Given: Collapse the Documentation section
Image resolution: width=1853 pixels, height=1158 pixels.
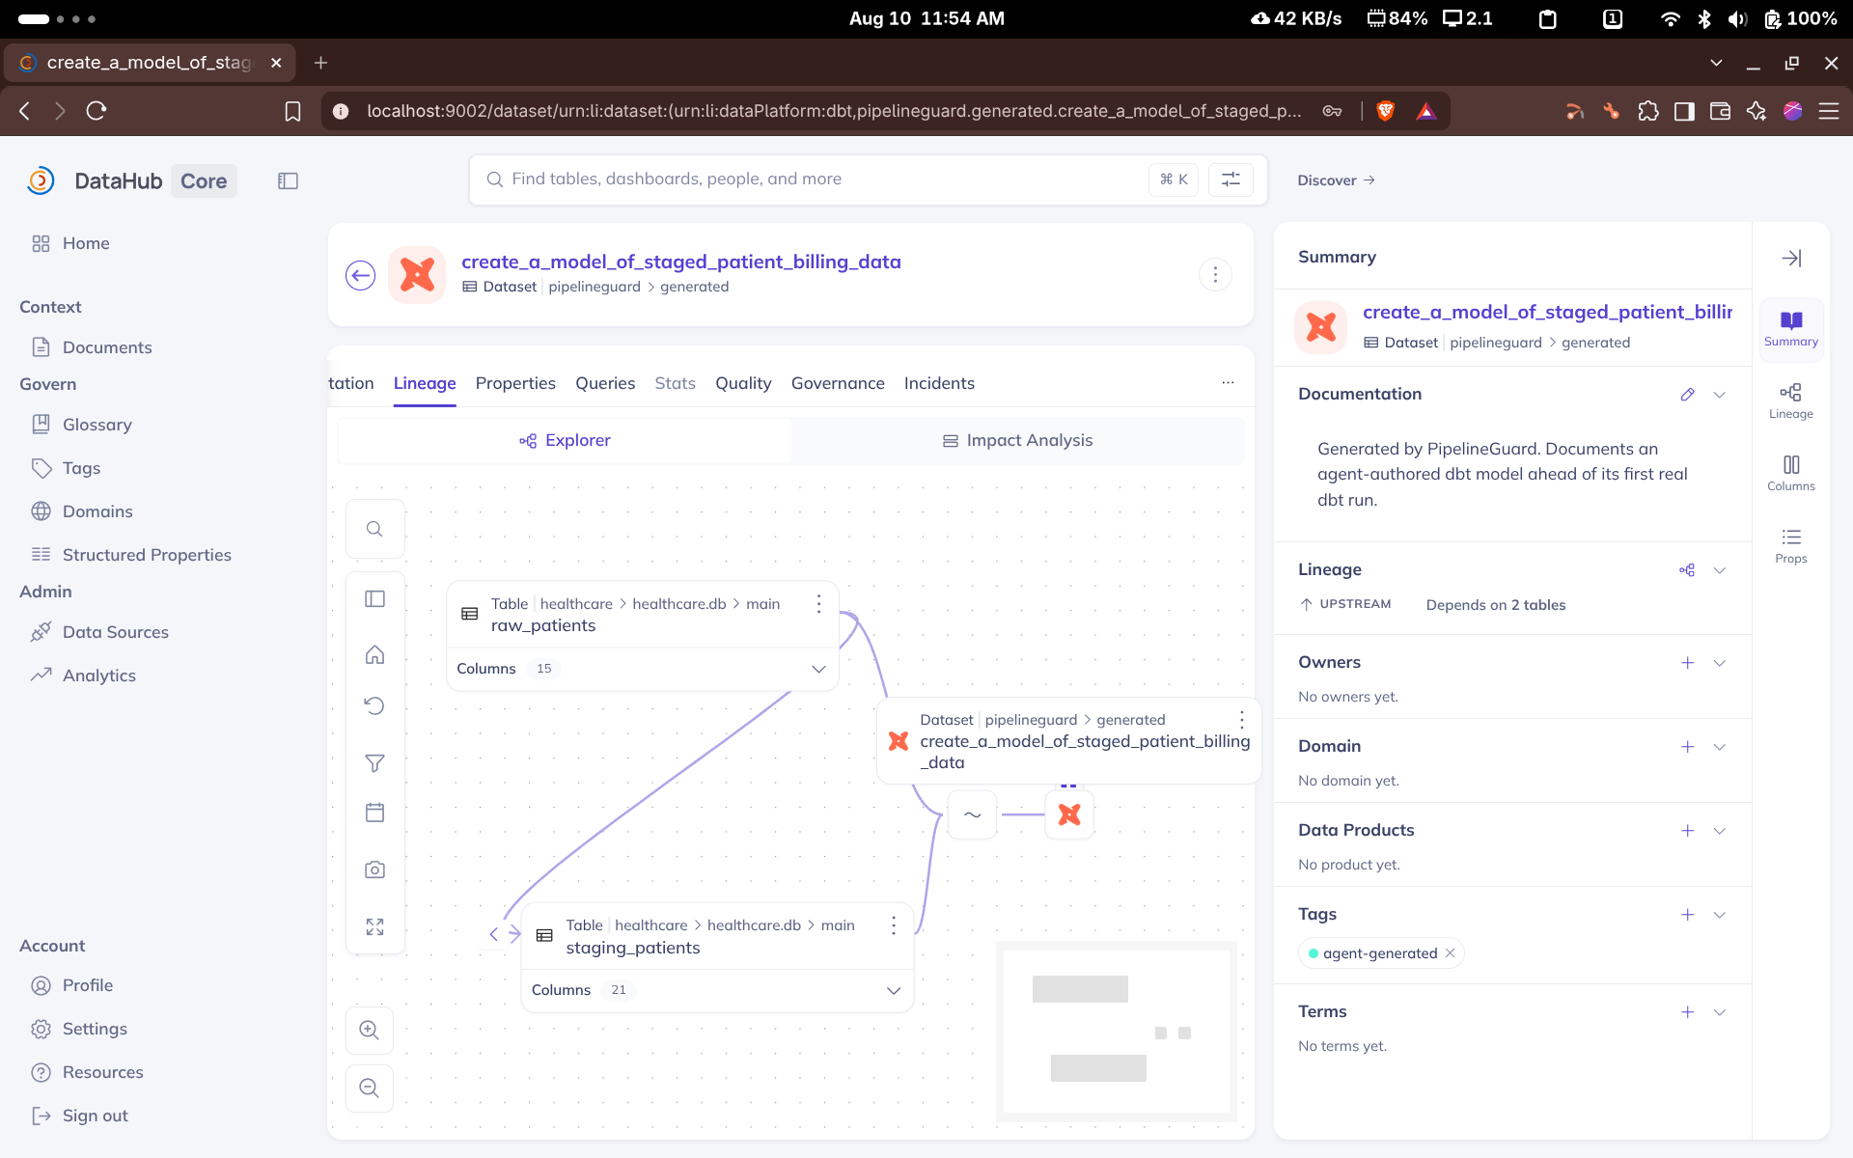Looking at the screenshot, I should (x=1720, y=395).
